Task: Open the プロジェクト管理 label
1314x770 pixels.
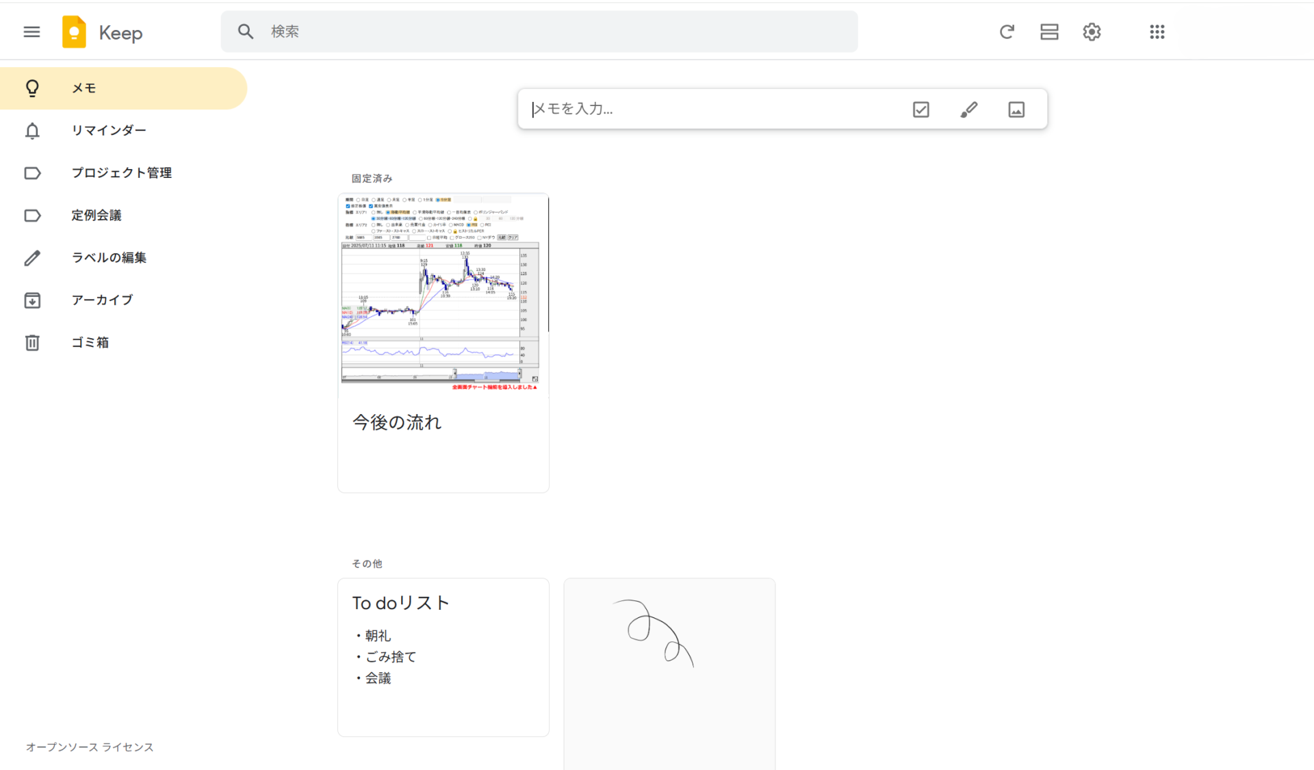Action: pyautogui.click(x=121, y=172)
